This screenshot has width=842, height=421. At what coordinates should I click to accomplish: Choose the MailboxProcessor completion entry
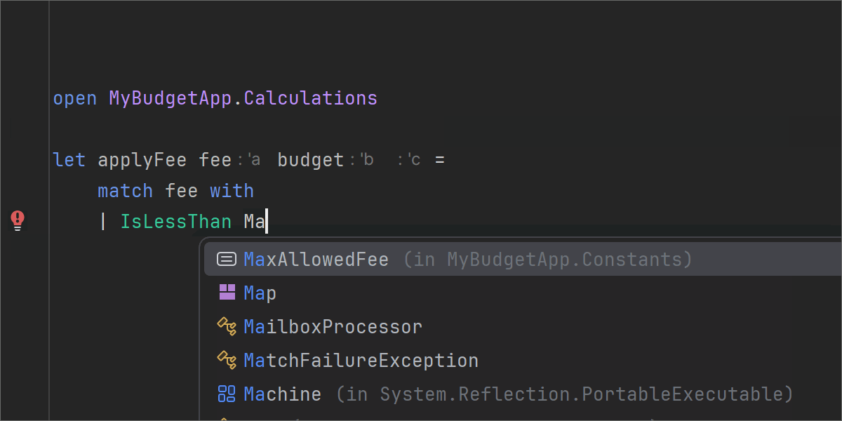[333, 327]
